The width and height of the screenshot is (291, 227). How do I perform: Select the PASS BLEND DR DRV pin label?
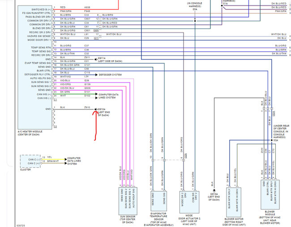tap(38, 17)
